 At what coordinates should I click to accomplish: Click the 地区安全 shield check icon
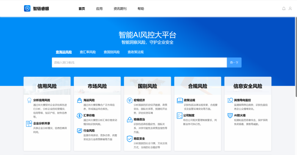tap(130, 139)
